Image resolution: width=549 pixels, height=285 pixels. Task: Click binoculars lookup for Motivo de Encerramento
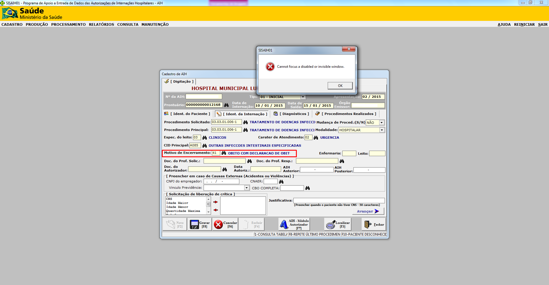(x=224, y=153)
